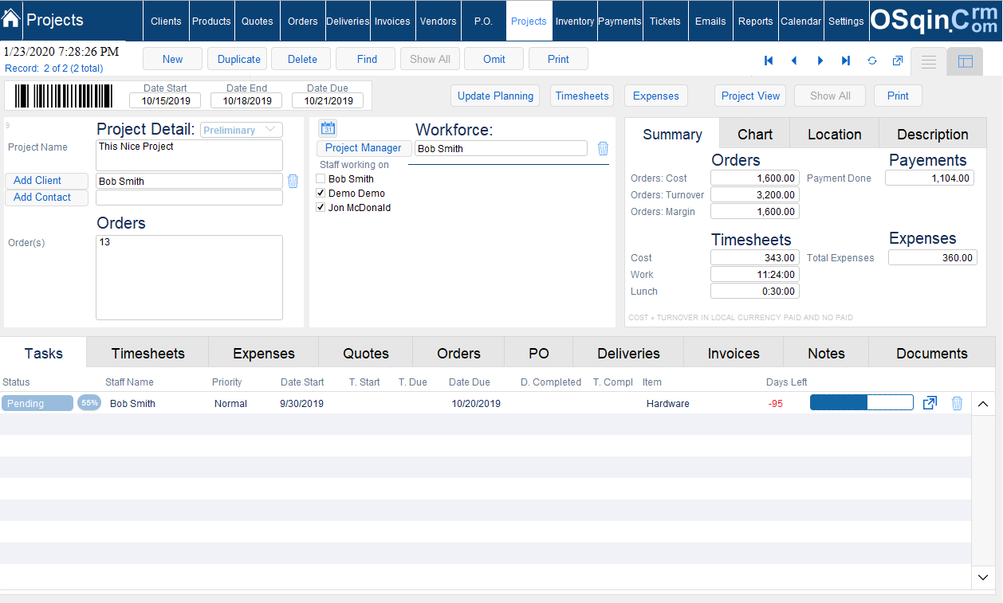The width and height of the screenshot is (1003, 603).
Task: Open the Tickets module
Action: pyautogui.click(x=665, y=21)
